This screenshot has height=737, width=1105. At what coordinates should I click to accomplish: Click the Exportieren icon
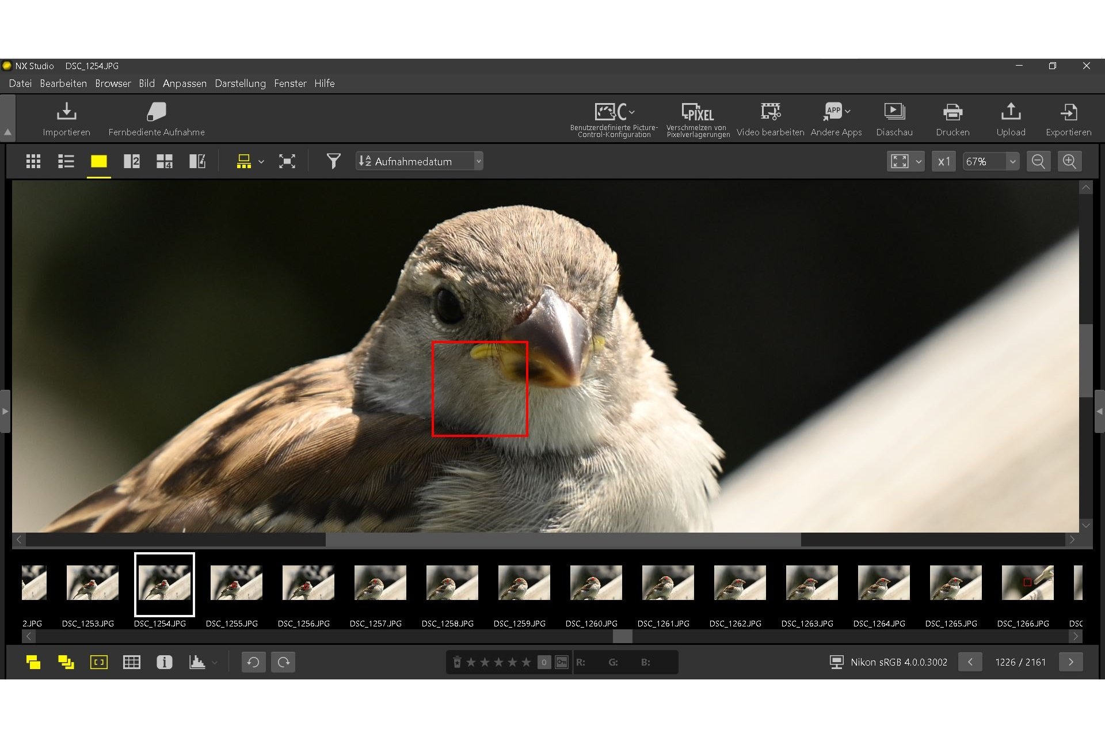point(1068,112)
